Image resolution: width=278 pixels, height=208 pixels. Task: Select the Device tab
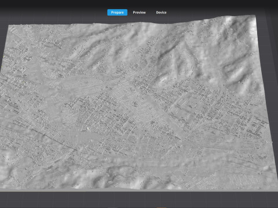point(161,12)
